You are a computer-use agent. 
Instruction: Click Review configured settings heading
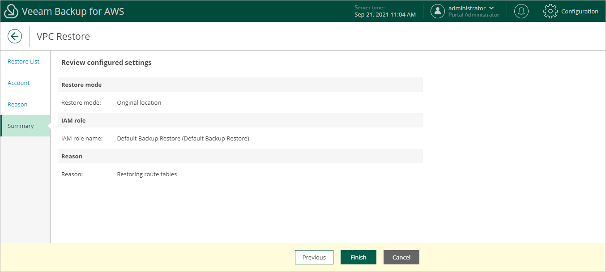[x=107, y=63]
